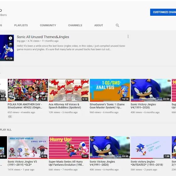Switch to the Community tab

[x=48, y=25]
